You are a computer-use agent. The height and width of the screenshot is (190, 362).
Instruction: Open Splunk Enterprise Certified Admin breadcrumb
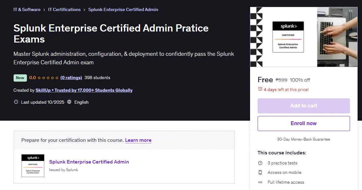[123, 9]
